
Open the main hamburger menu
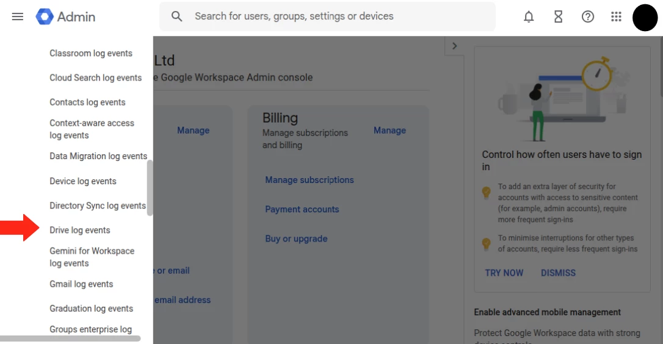point(17,16)
